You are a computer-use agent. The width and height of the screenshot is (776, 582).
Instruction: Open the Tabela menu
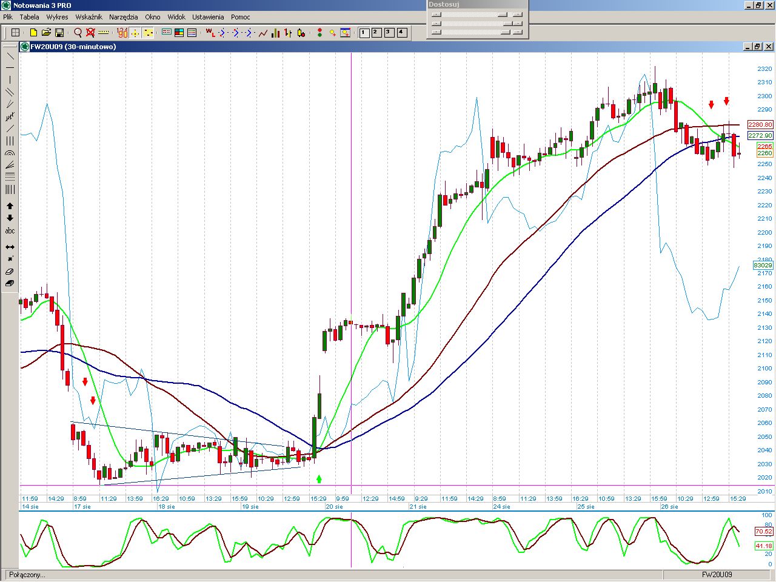pos(29,17)
